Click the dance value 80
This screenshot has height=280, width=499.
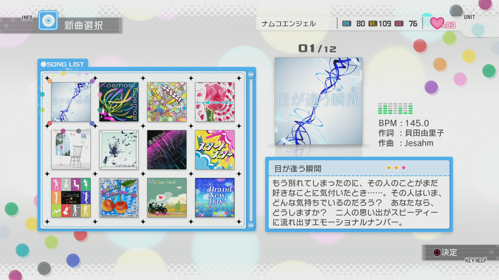[361, 24]
